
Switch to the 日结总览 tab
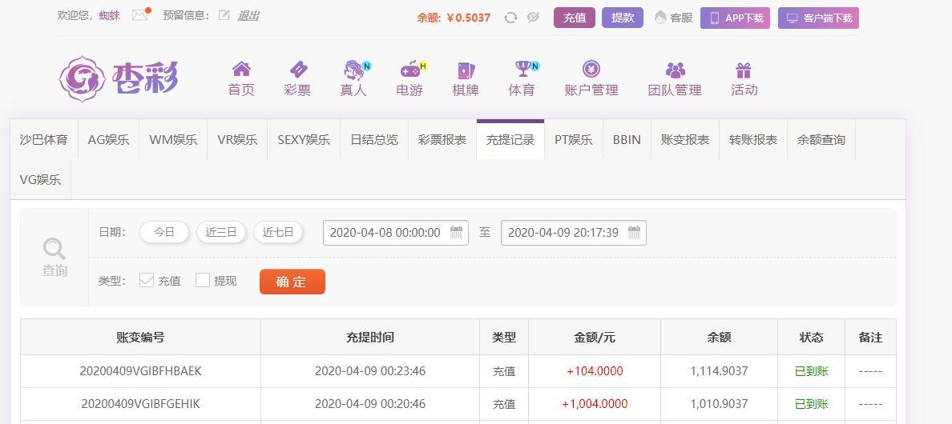(x=374, y=139)
